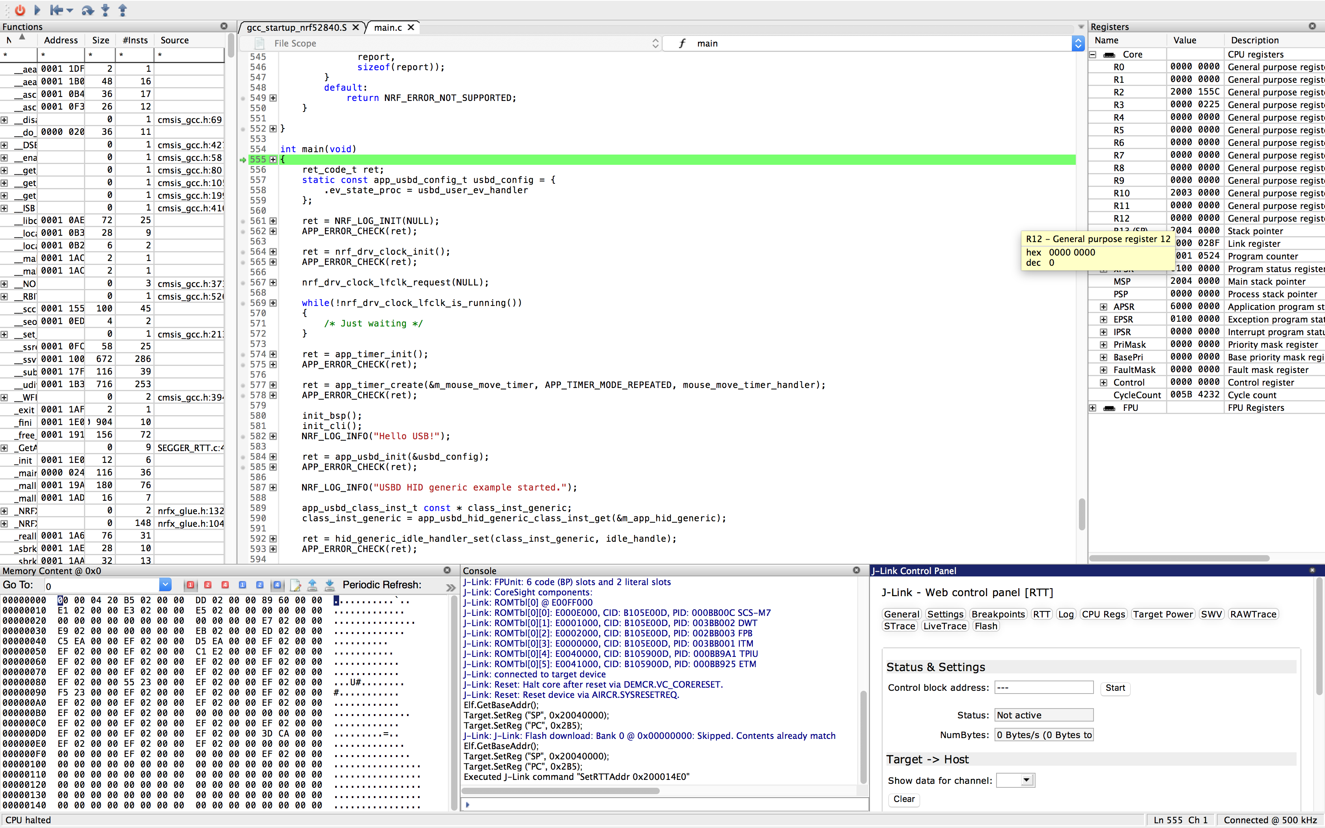Expand the PriMask register

[x=1104, y=345]
